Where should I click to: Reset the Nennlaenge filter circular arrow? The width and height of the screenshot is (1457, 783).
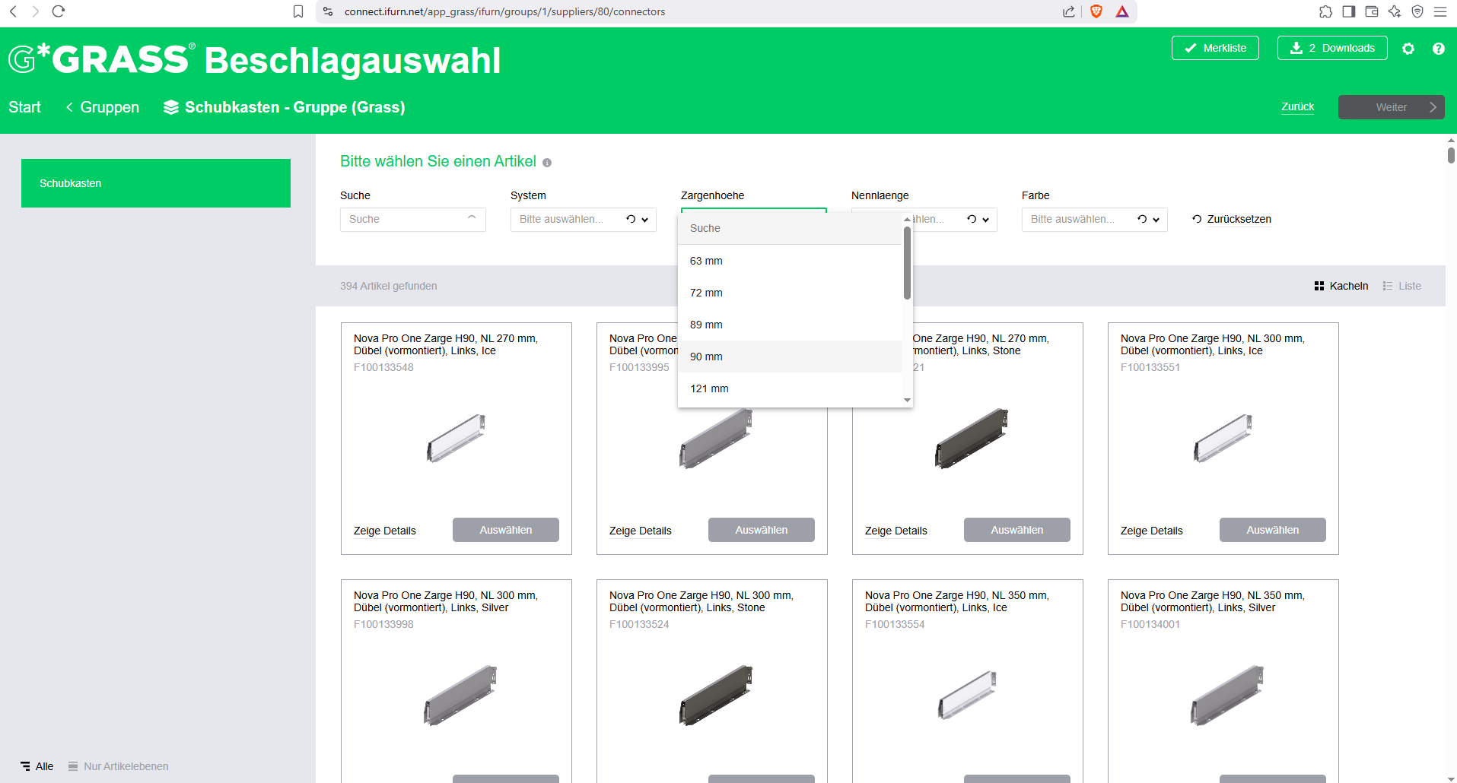click(x=972, y=219)
